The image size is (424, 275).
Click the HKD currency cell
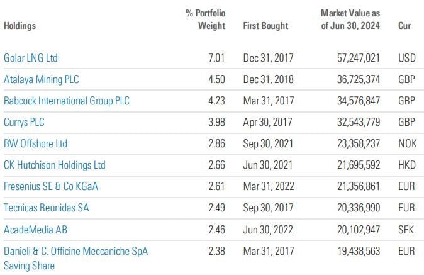[x=406, y=165]
